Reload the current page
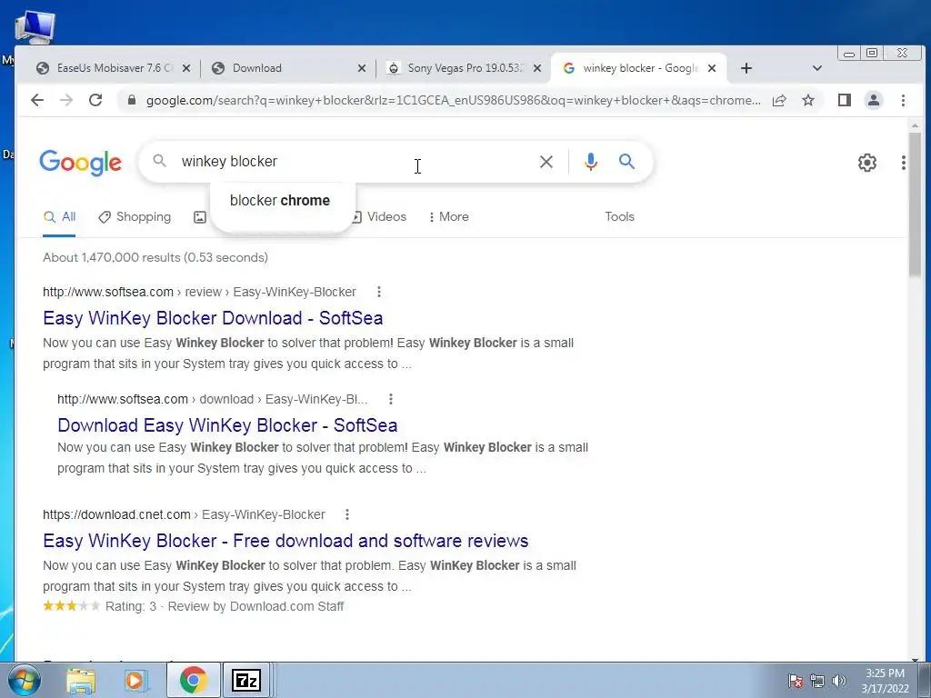This screenshot has width=931, height=698. [95, 100]
